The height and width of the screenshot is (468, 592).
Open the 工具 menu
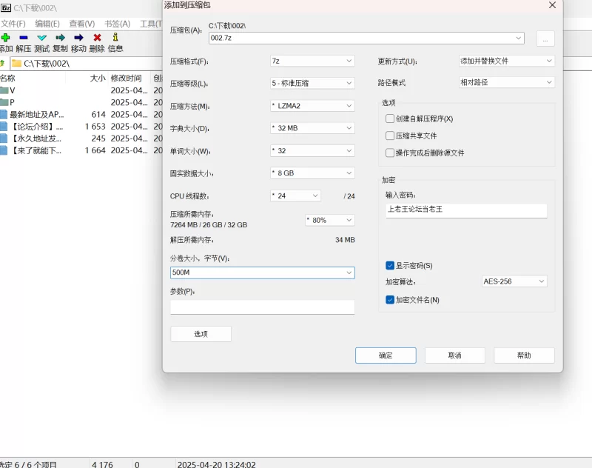(151, 24)
